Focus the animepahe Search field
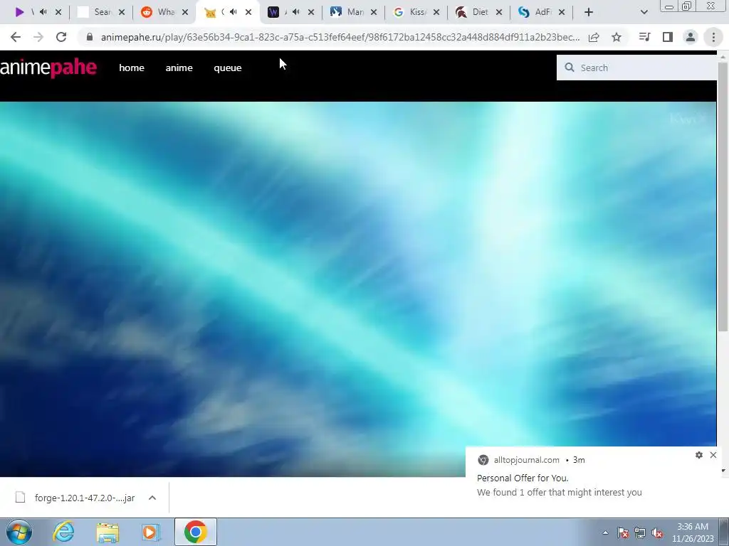This screenshot has height=546, width=729. pos(637,68)
